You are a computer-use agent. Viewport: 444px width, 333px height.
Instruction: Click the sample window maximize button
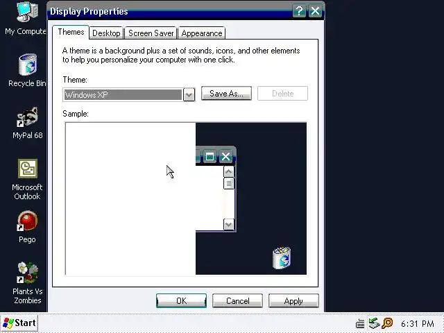210,156
